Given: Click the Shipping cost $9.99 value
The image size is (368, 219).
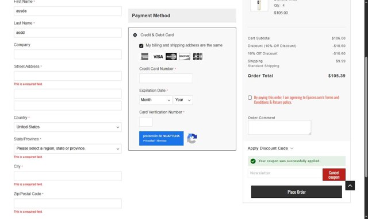Looking at the screenshot, I should coord(340,61).
